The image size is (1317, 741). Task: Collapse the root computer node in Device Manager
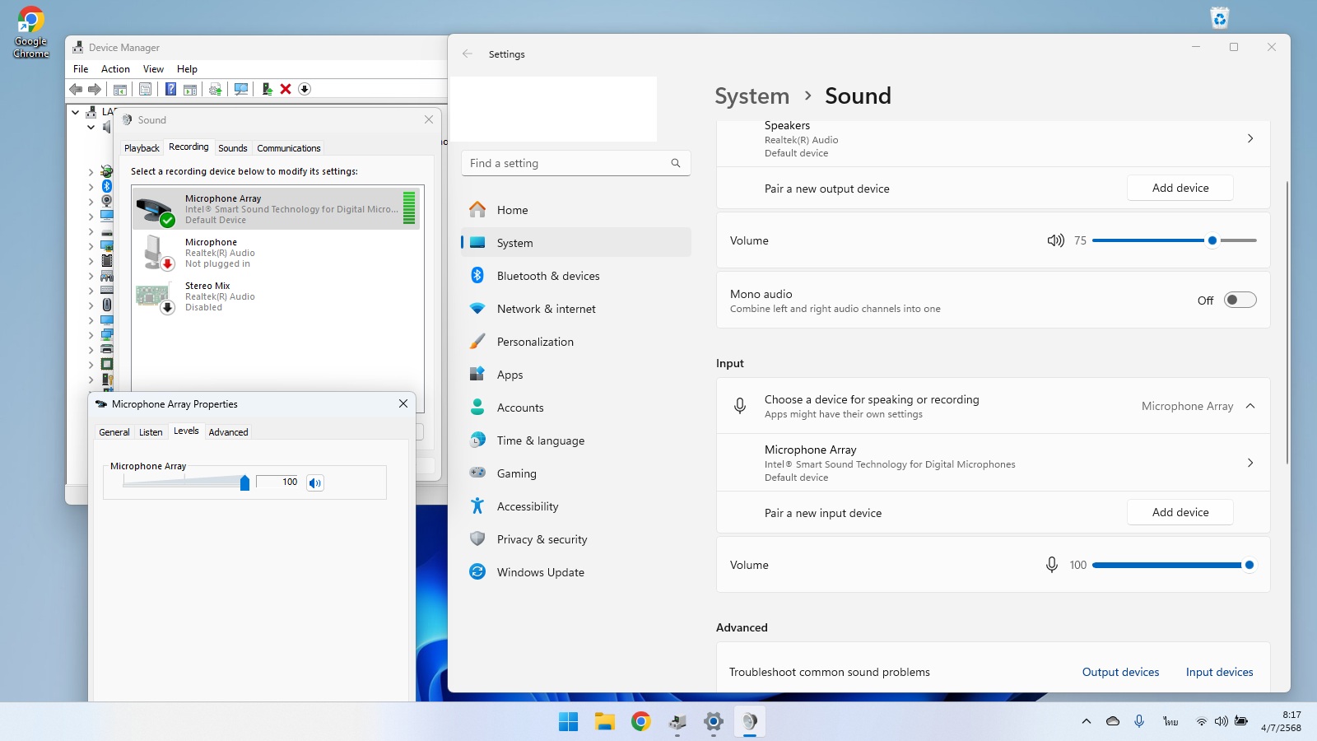click(x=76, y=112)
